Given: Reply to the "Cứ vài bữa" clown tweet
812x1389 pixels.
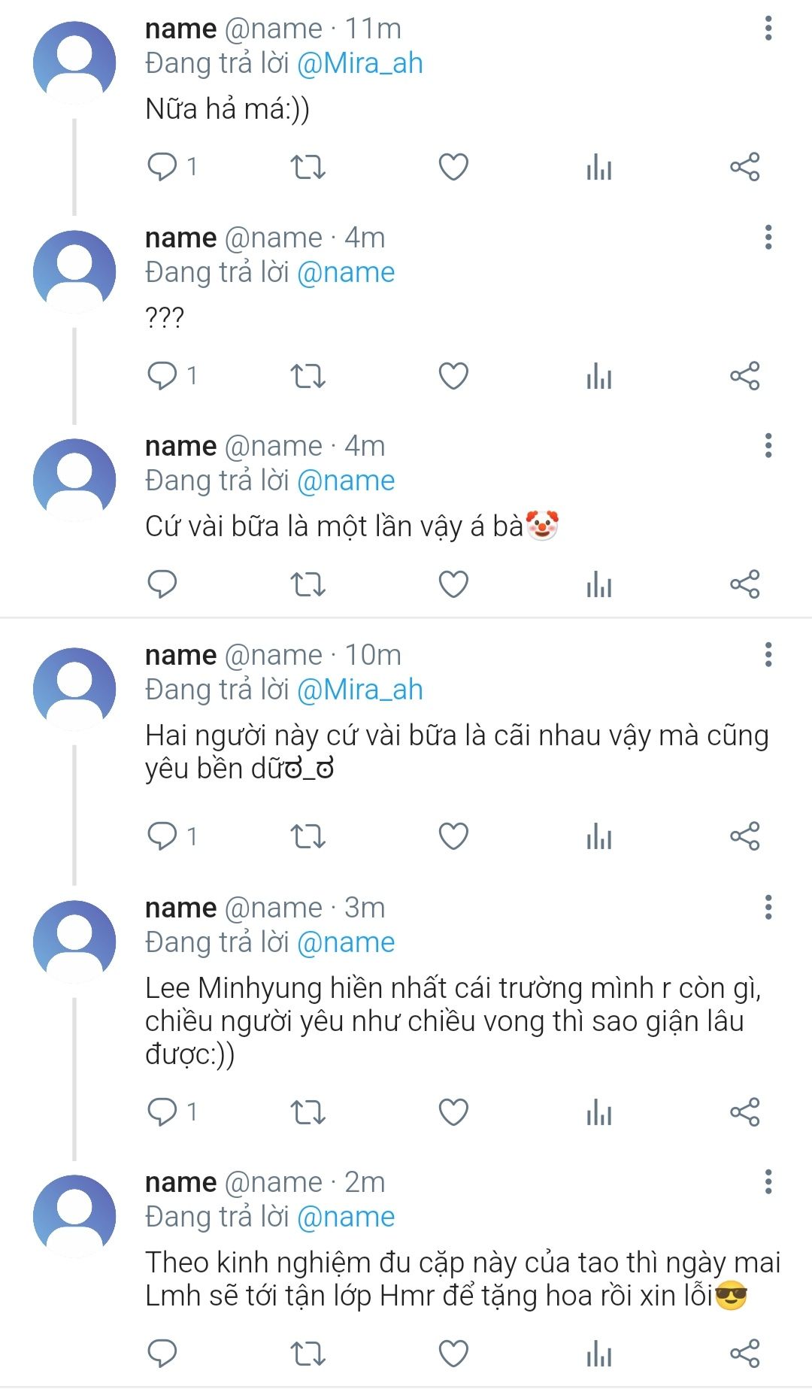Looking at the screenshot, I should tap(162, 584).
